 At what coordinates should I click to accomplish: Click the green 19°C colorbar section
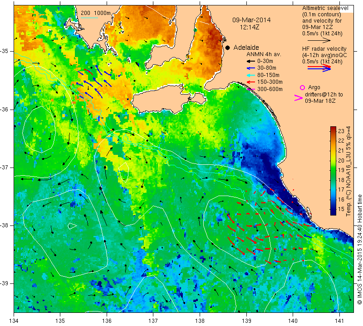click(333, 170)
